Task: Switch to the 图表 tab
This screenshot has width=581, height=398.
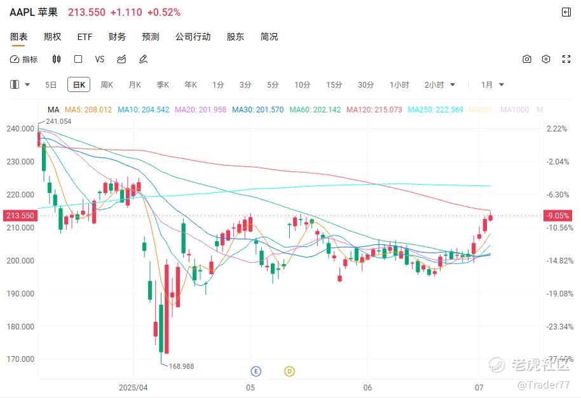Action: pyautogui.click(x=18, y=37)
